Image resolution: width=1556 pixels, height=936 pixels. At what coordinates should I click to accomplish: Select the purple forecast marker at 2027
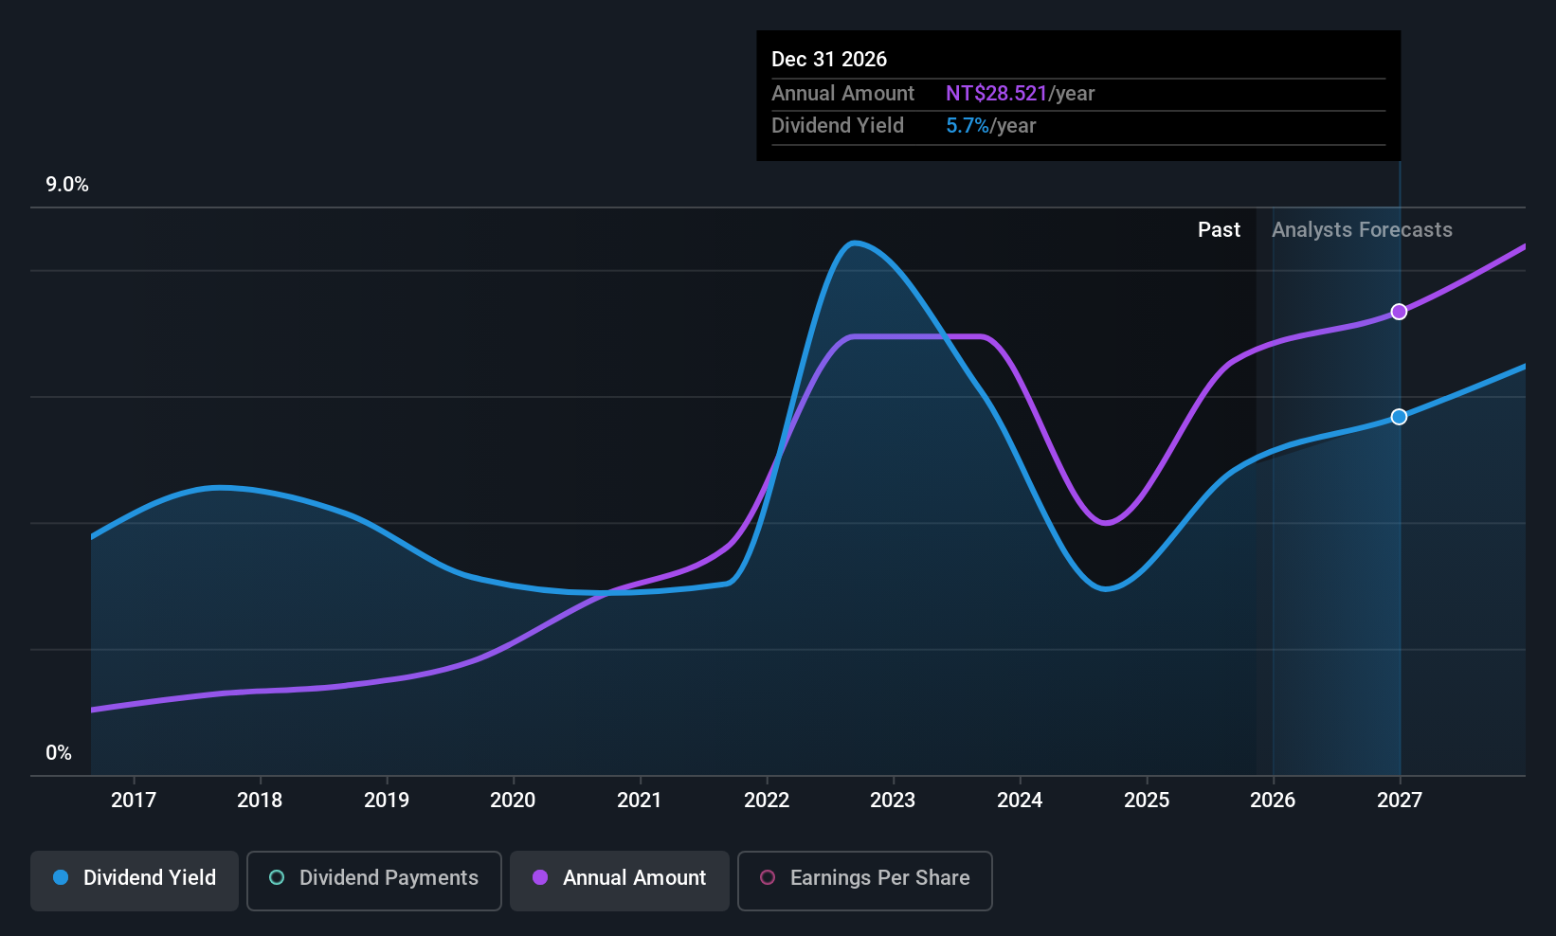pos(1400,311)
